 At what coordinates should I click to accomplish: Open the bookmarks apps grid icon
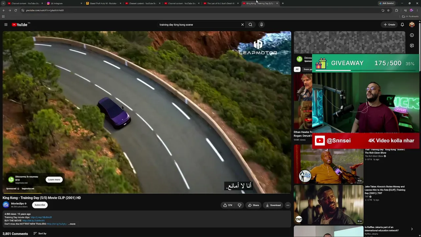(3, 16)
